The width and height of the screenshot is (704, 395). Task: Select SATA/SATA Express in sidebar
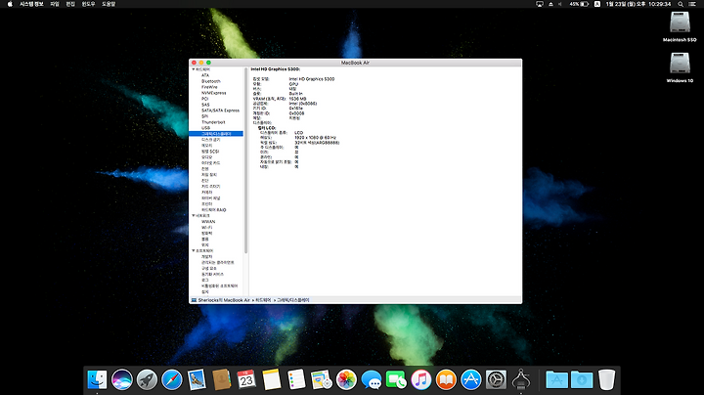coord(220,110)
